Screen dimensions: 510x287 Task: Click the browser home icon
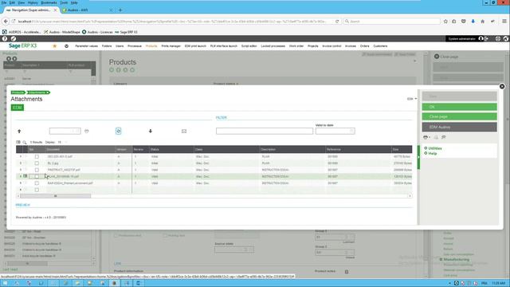pos(483,22)
